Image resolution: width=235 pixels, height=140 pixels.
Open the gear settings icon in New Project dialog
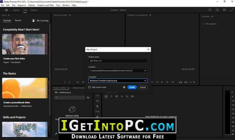click(x=124, y=87)
